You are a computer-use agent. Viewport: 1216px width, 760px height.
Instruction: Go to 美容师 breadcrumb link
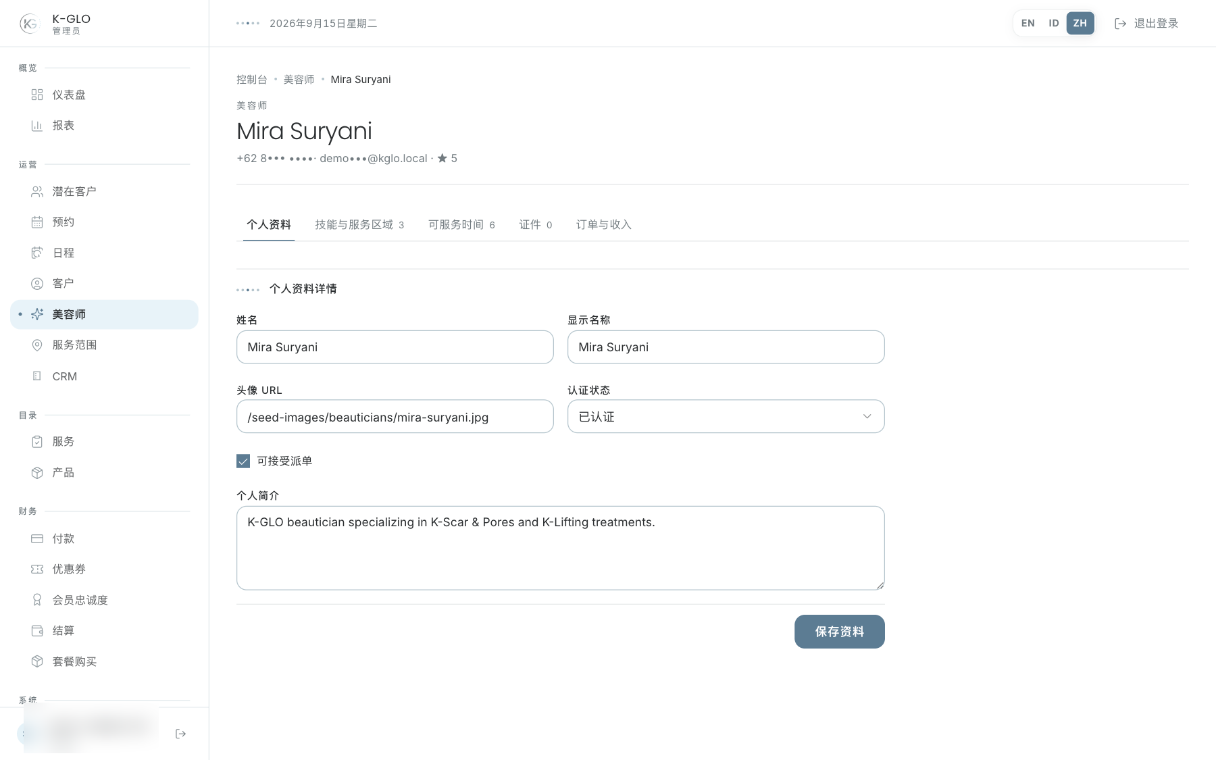[x=299, y=80]
